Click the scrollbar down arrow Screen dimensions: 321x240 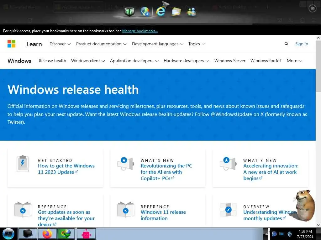click(318, 225)
